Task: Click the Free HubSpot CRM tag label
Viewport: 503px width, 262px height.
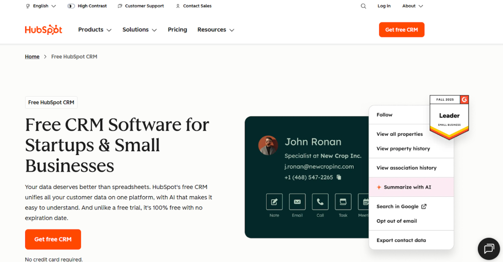Action: [51, 103]
